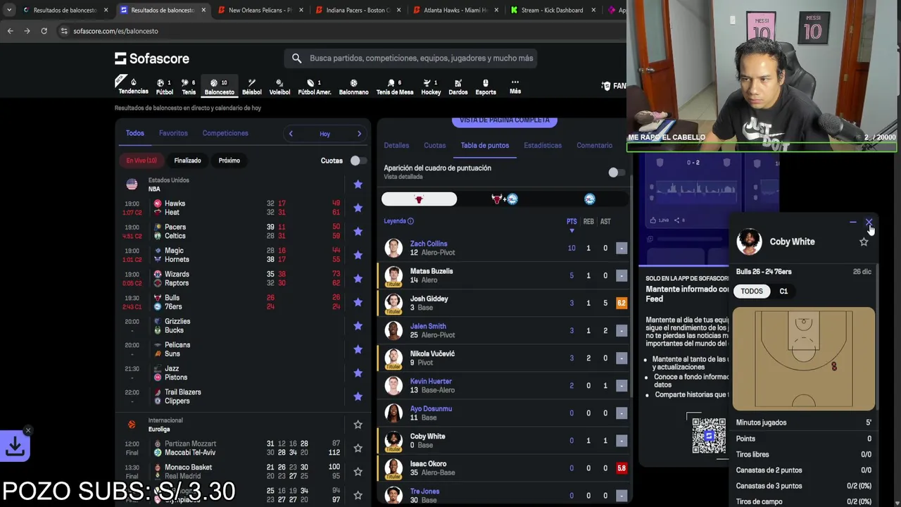Filter matches by Próximo
The height and width of the screenshot is (507, 901).
click(229, 161)
